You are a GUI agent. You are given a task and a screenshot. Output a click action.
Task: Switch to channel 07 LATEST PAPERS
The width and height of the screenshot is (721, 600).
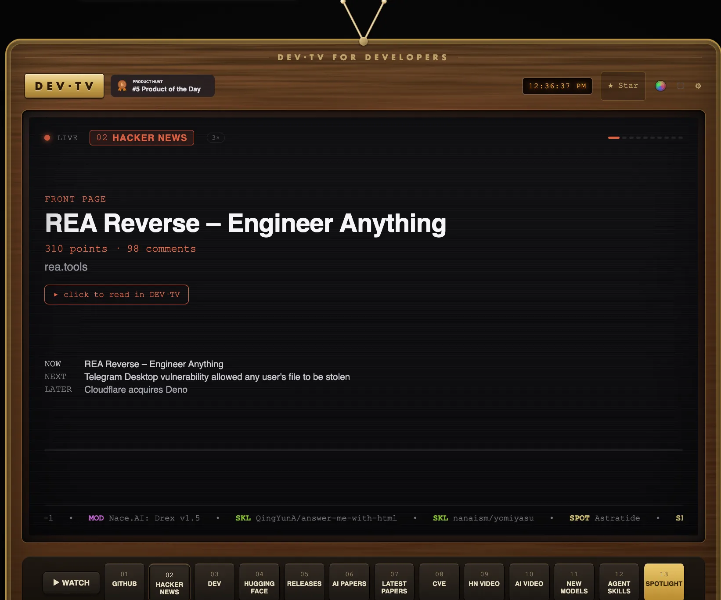pos(394,582)
